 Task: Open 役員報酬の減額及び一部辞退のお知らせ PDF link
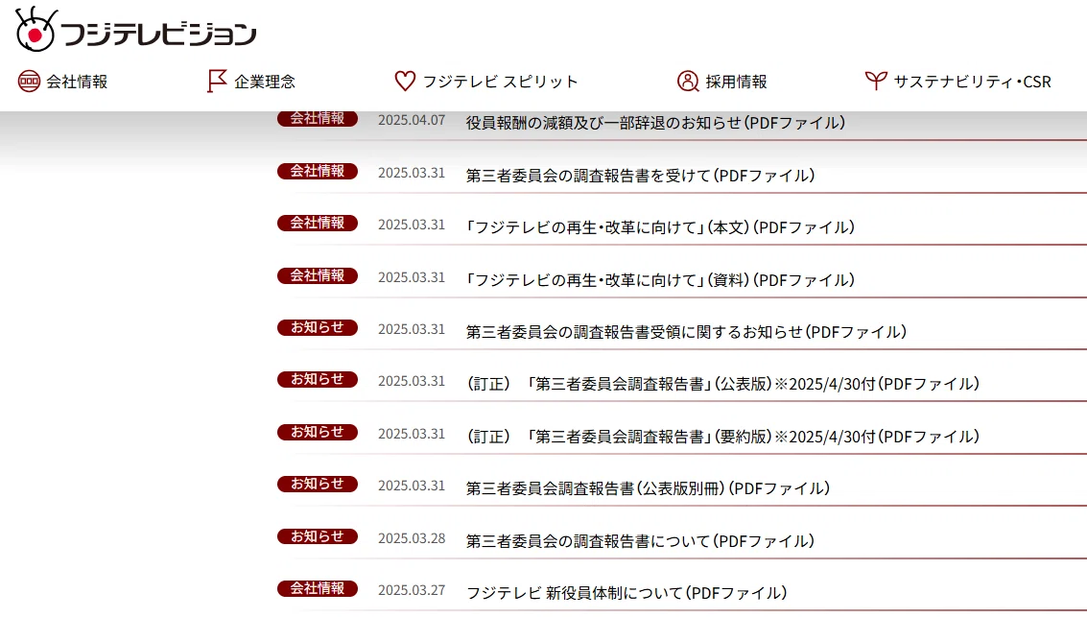(655, 123)
